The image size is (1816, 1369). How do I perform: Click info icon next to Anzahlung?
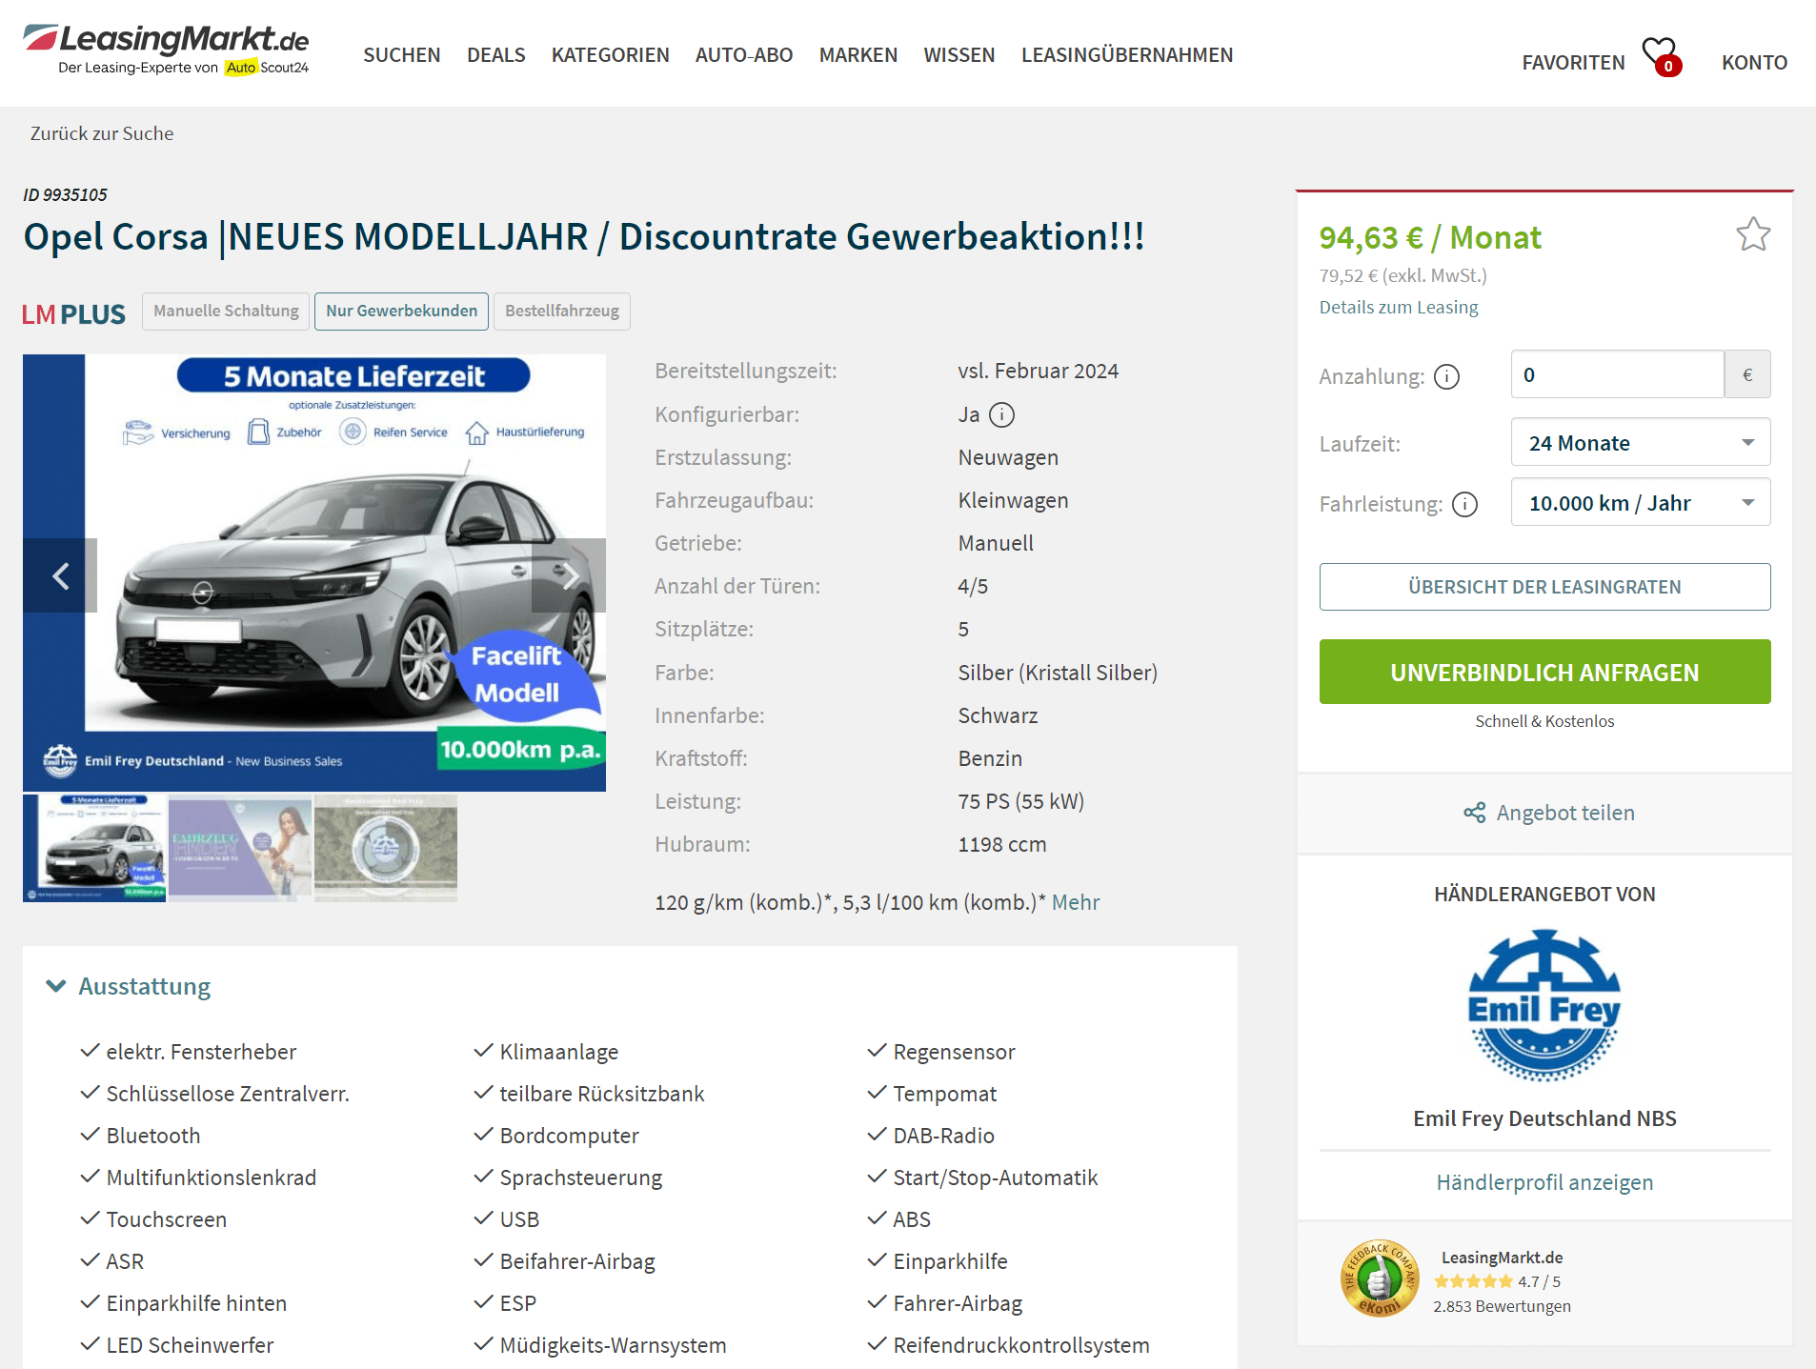[x=1446, y=376]
